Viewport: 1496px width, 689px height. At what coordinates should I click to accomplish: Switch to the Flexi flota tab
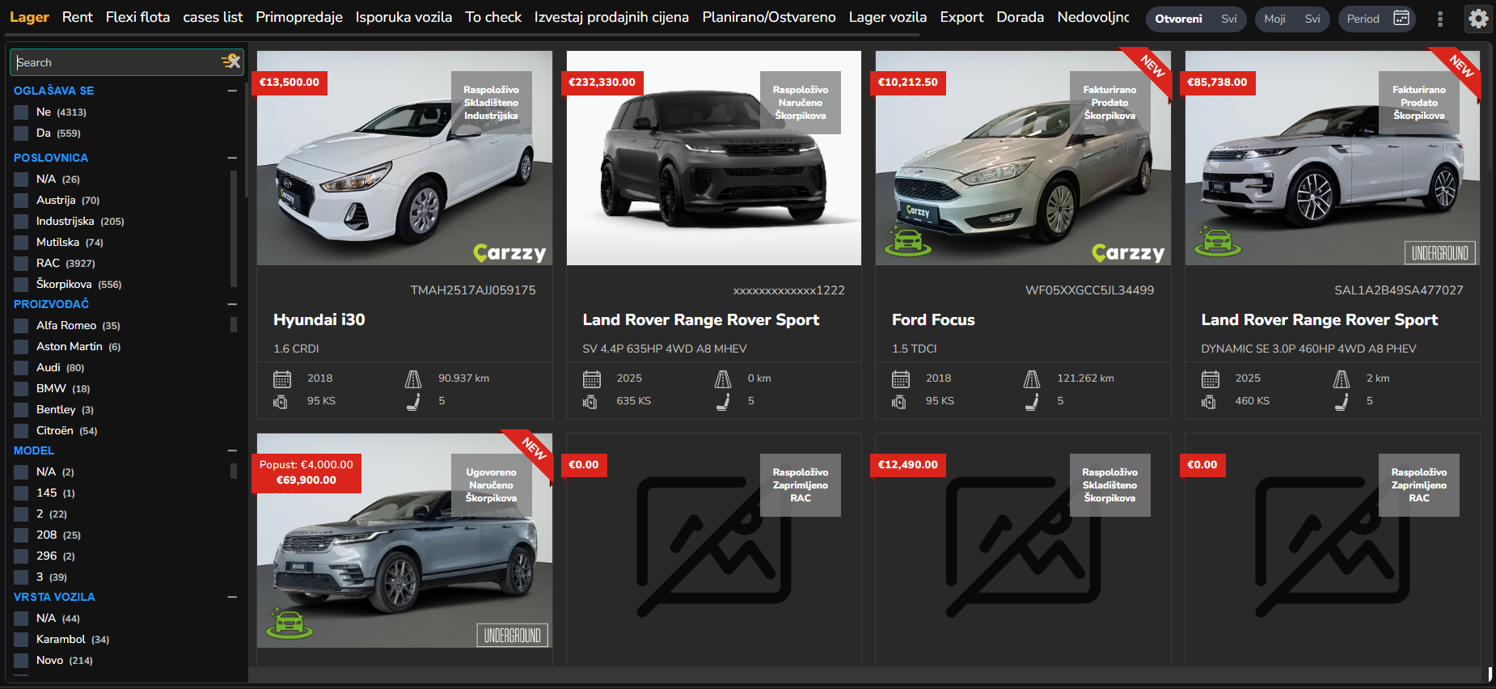point(137,17)
